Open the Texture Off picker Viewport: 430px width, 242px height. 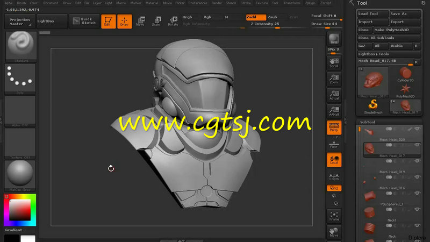(x=20, y=144)
